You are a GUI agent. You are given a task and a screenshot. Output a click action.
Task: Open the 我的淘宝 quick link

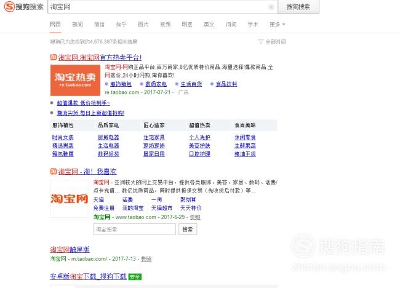click(133, 208)
